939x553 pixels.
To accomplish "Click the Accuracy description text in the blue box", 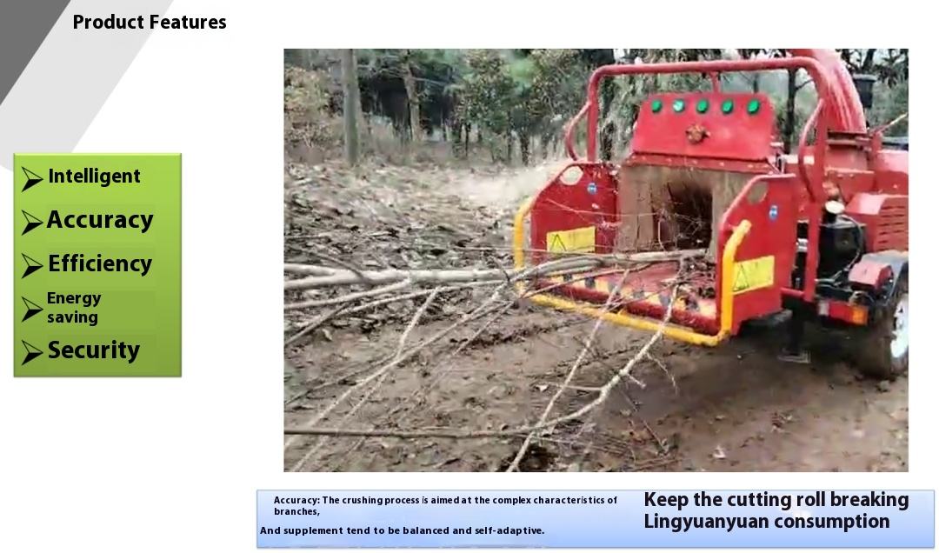I will (445, 506).
